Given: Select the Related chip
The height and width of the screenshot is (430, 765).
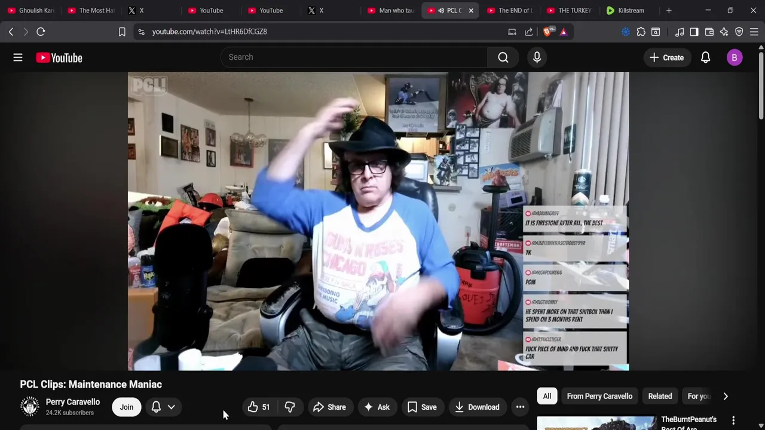Looking at the screenshot, I should [660, 396].
